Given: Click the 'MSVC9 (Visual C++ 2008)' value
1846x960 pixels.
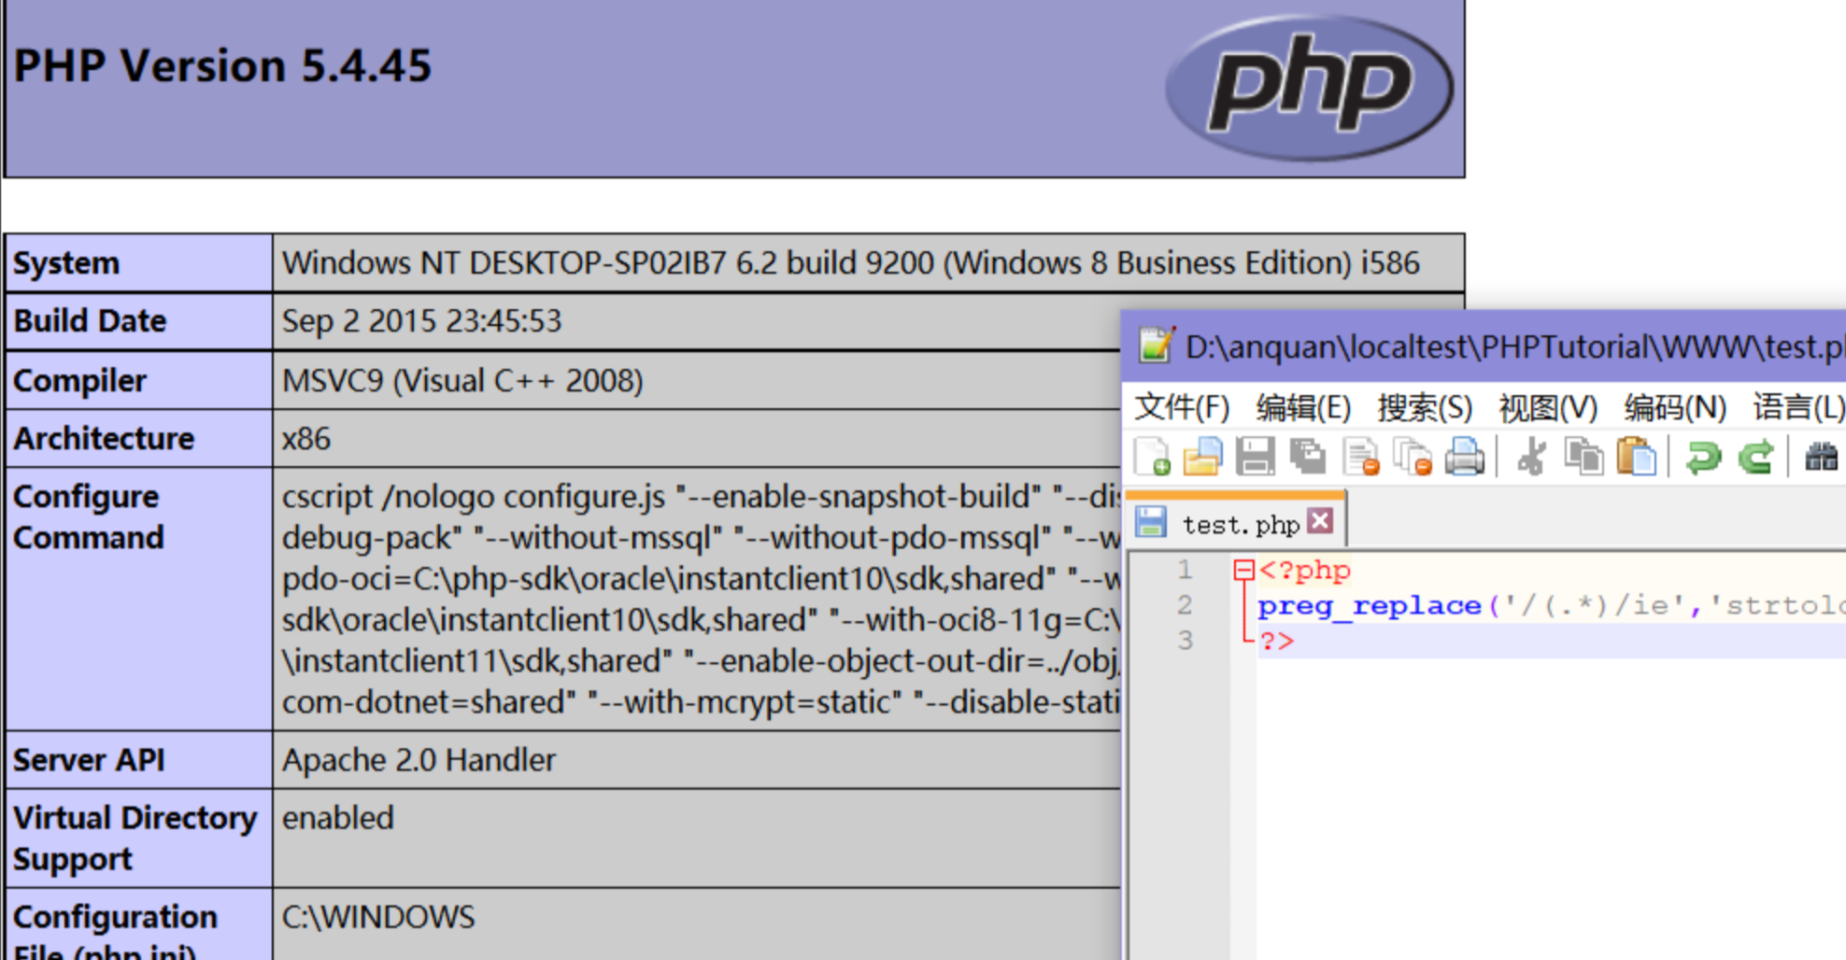Looking at the screenshot, I should (462, 381).
